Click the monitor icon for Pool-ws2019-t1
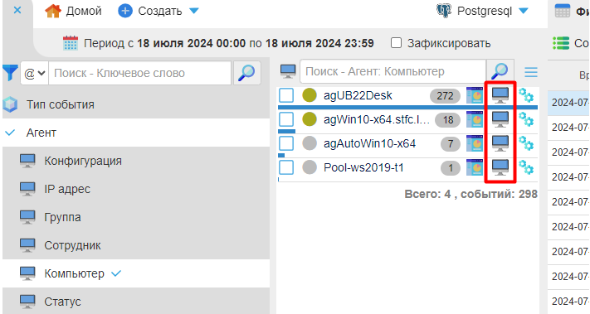 [500, 167]
